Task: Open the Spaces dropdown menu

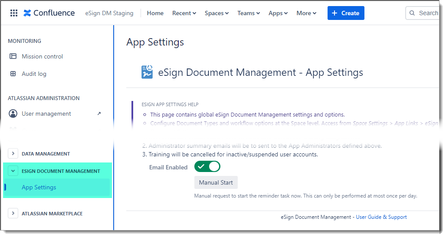Action: click(216, 13)
